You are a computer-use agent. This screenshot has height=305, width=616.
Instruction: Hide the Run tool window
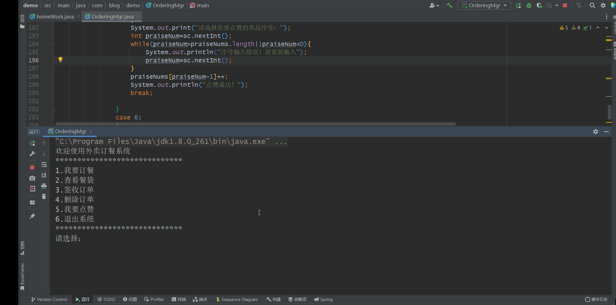coord(606,132)
